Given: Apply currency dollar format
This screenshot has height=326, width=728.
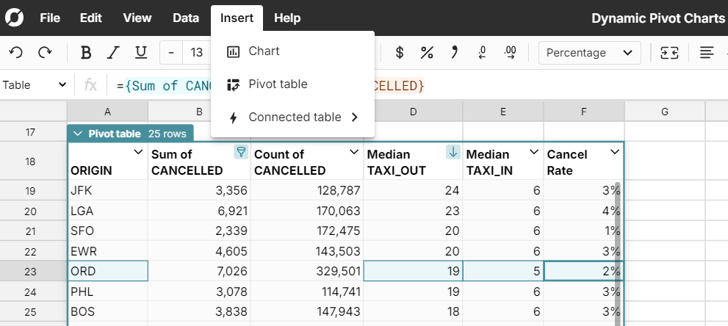Looking at the screenshot, I should [x=400, y=52].
